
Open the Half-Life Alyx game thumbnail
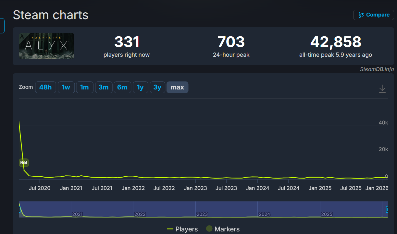click(x=46, y=46)
